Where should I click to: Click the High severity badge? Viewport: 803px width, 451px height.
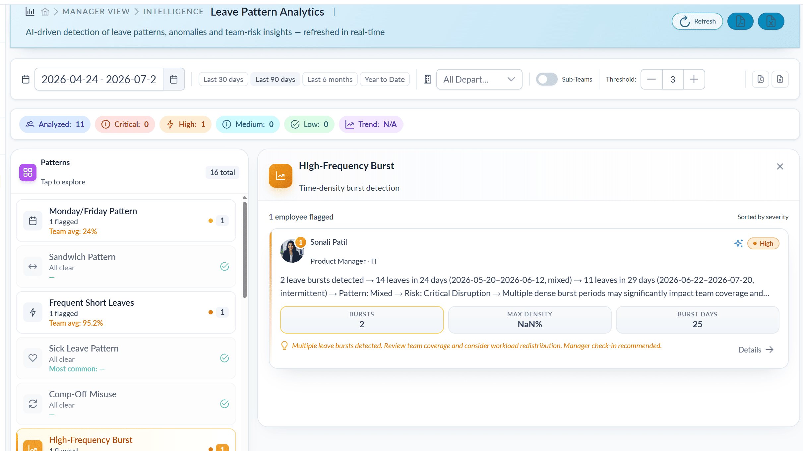pyautogui.click(x=763, y=243)
